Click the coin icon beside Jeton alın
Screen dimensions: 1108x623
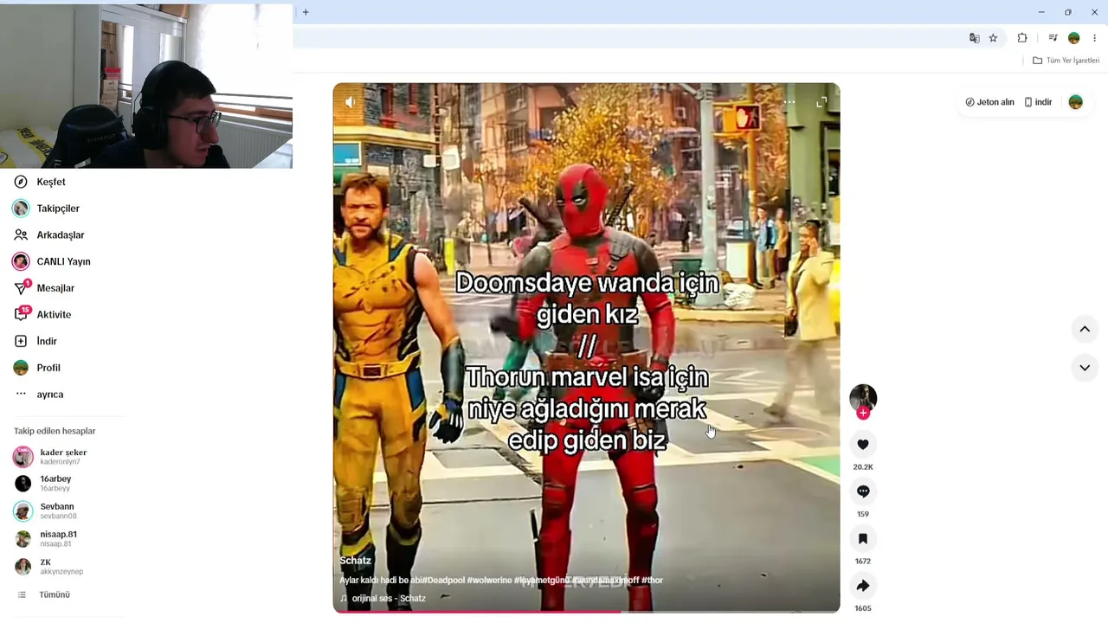point(969,102)
